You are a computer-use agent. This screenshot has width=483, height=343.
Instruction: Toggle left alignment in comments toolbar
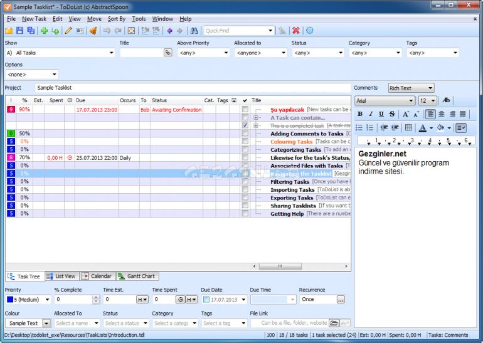point(430,114)
